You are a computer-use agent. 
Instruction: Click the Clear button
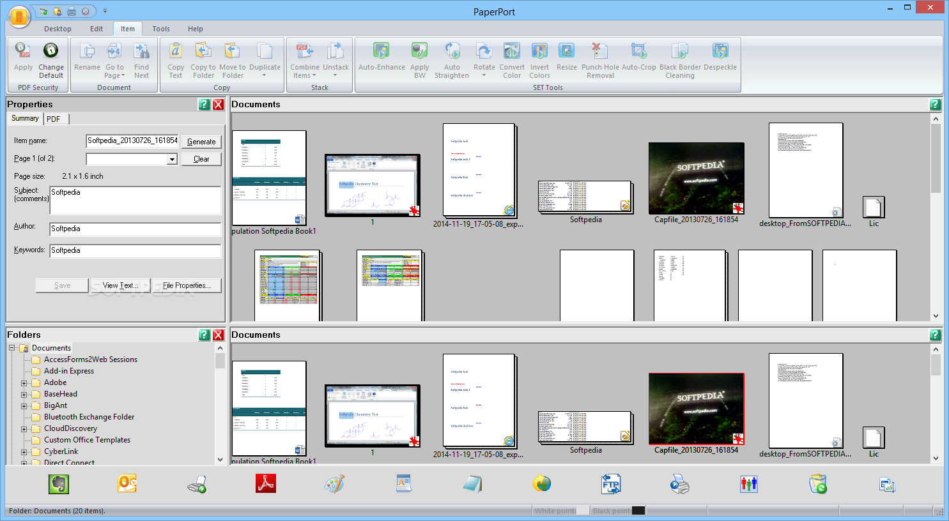pyautogui.click(x=201, y=159)
